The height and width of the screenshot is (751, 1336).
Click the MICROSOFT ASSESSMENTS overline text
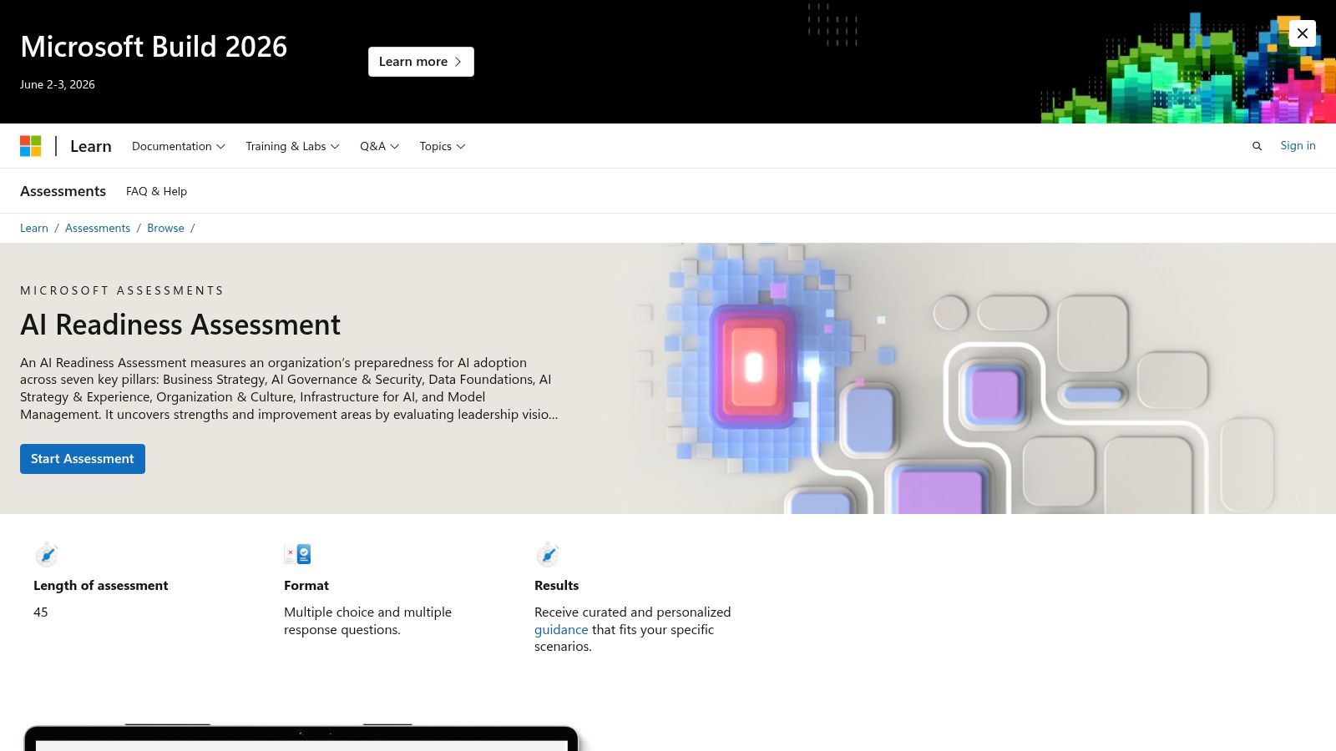click(122, 290)
